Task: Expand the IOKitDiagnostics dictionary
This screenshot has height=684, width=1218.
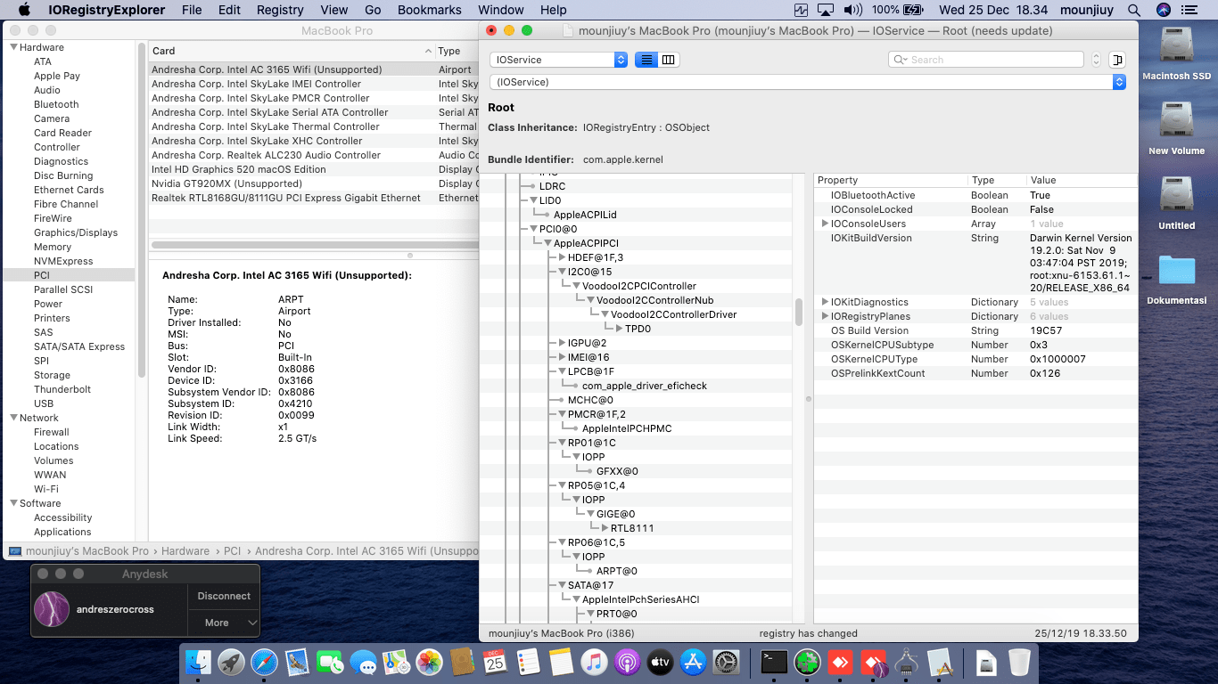Action: pyautogui.click(x=825, y=302)
